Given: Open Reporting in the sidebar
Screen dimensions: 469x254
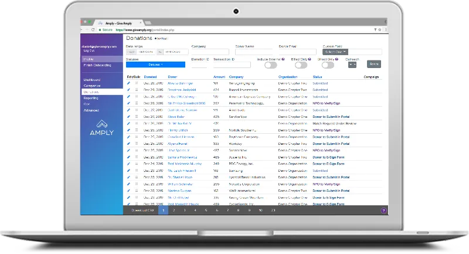Looking at the screenshot, I should pyautogui.click(x=91, y=98).
